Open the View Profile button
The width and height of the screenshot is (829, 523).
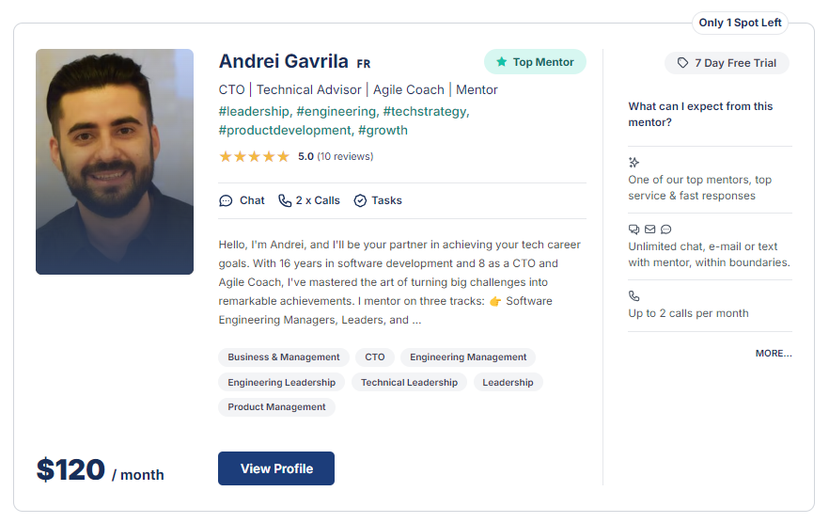[x=276, y=468]
